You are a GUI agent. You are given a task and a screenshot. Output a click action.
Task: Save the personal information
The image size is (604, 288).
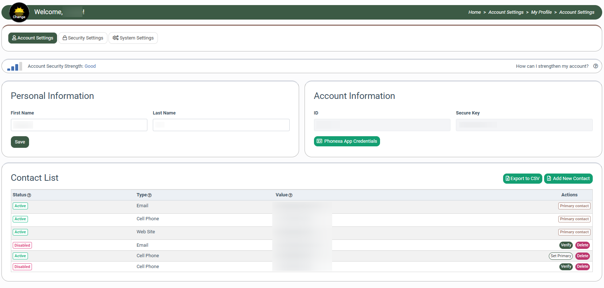(x=20, y=142)
